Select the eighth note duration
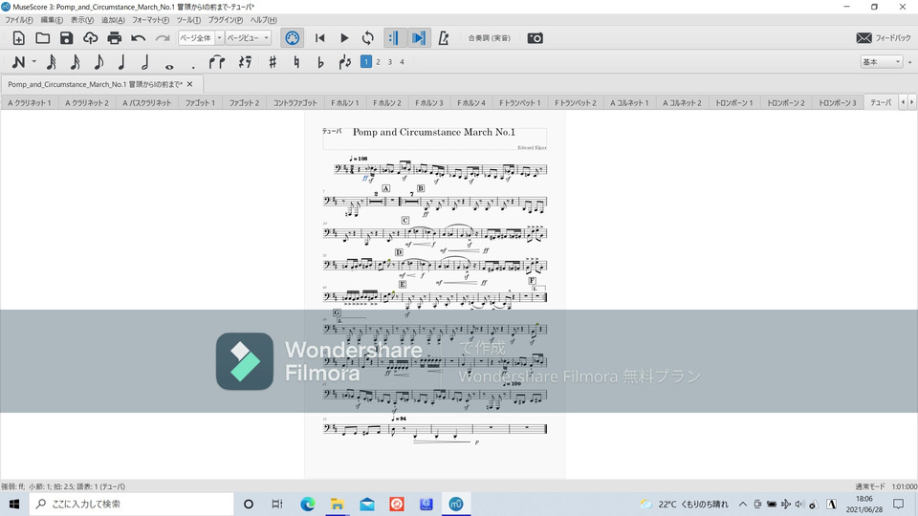This screenshot has width=918, height=516. point(98,62)
